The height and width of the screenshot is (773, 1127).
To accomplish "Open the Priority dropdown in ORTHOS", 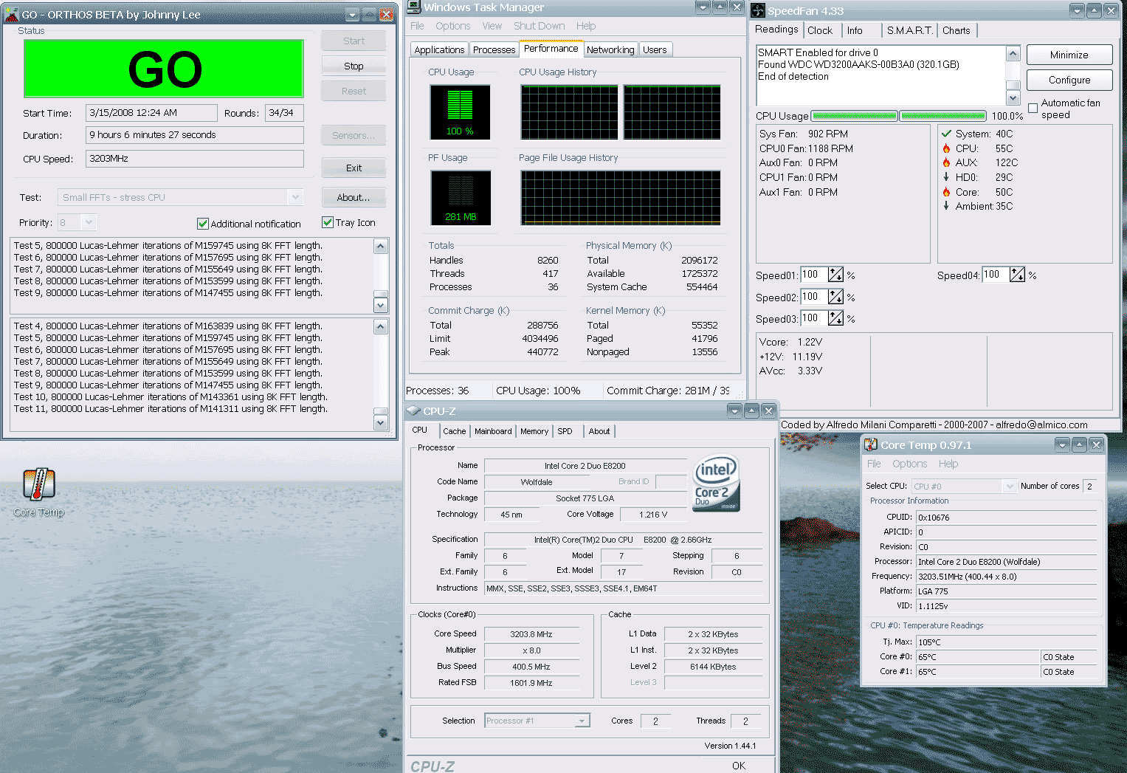I will point(89,222).
